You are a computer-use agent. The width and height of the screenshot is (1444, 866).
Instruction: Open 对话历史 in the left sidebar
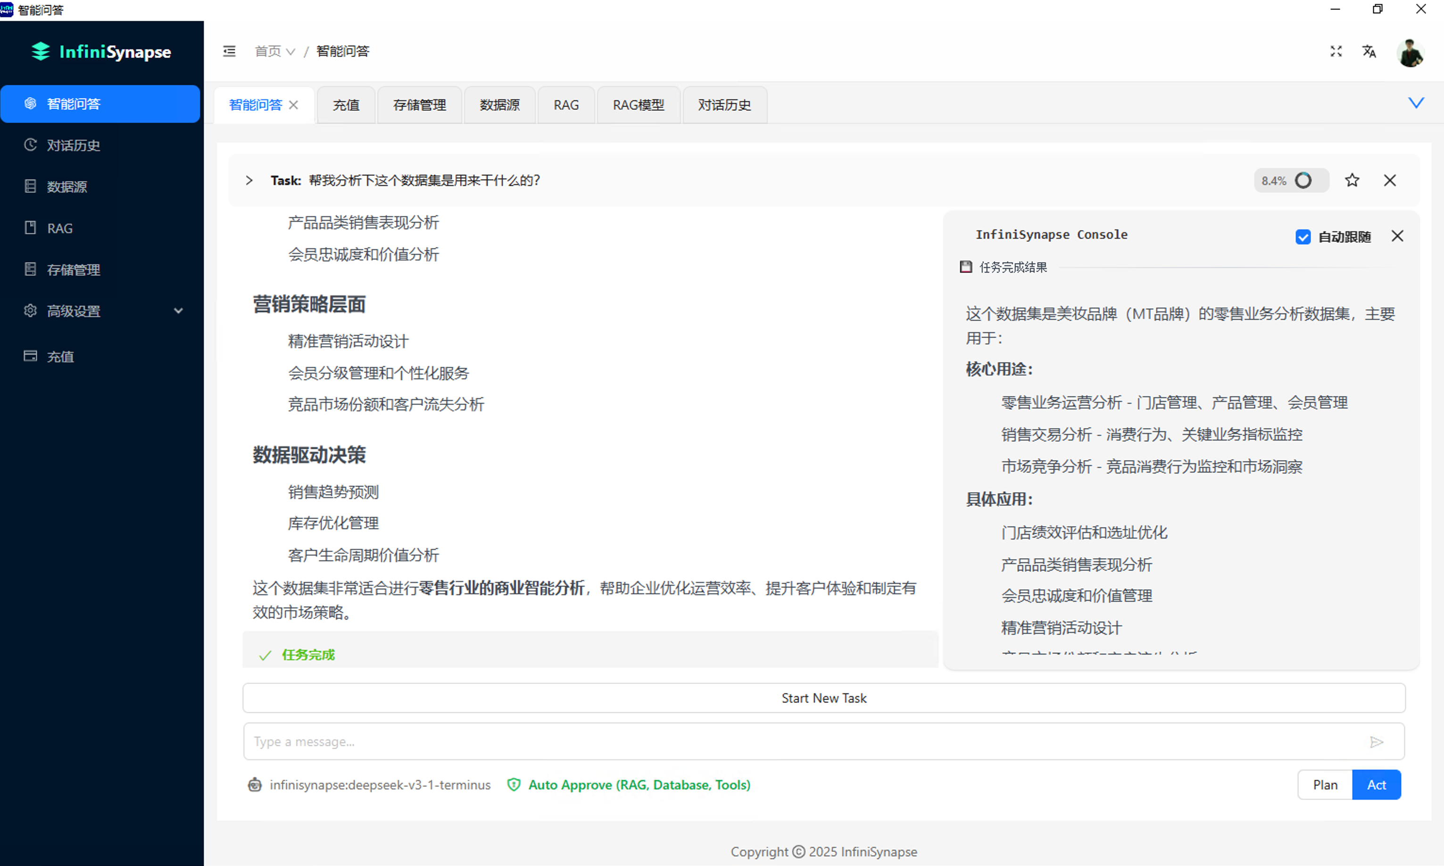74,145
